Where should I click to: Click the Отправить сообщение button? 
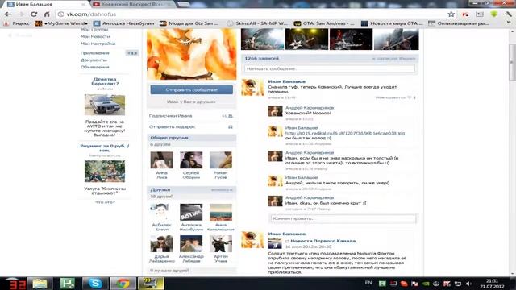[x=192, y=89]
